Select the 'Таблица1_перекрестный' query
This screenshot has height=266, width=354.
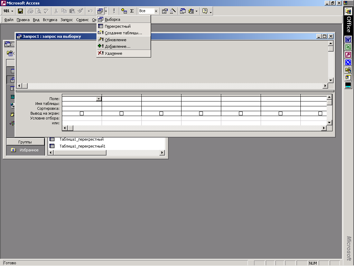point(82,139)
